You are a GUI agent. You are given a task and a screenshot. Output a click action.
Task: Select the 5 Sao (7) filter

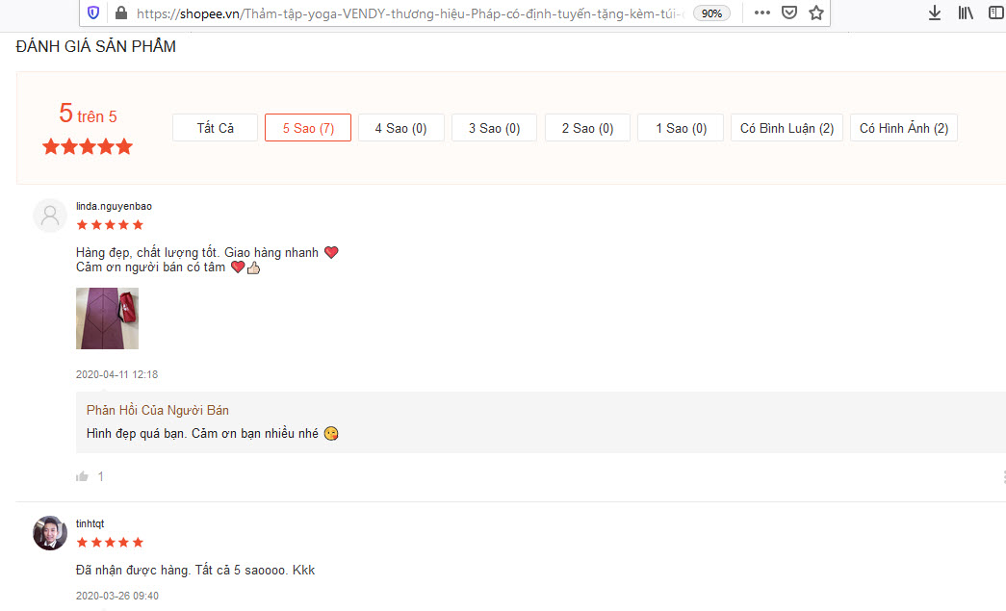[308, 128]
